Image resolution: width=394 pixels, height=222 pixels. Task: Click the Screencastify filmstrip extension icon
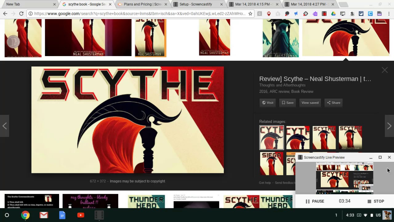(324, 14)
